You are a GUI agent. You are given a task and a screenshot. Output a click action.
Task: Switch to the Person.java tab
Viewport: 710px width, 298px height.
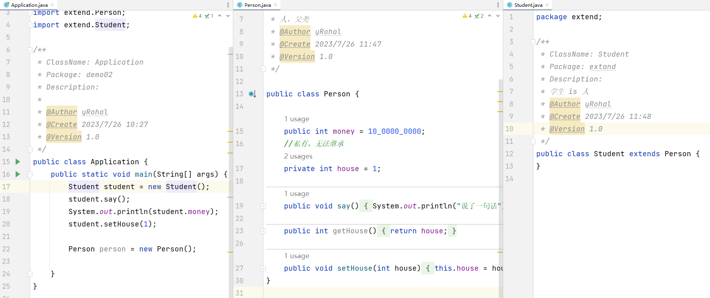[x=257, y=5]
